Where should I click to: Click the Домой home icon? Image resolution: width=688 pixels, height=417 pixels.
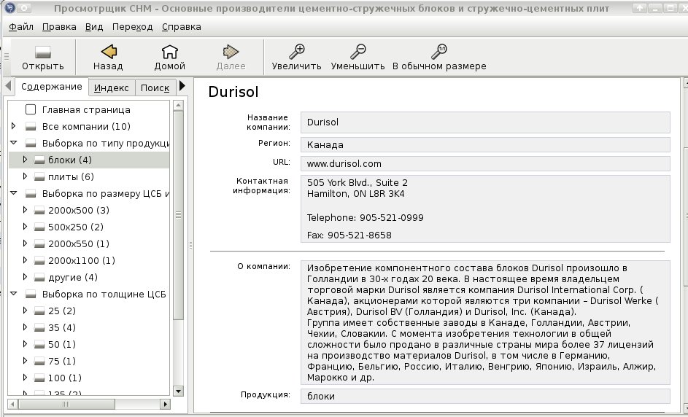[x=169, y=52]
